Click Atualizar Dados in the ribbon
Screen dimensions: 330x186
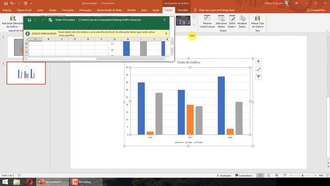coord(242,22)
